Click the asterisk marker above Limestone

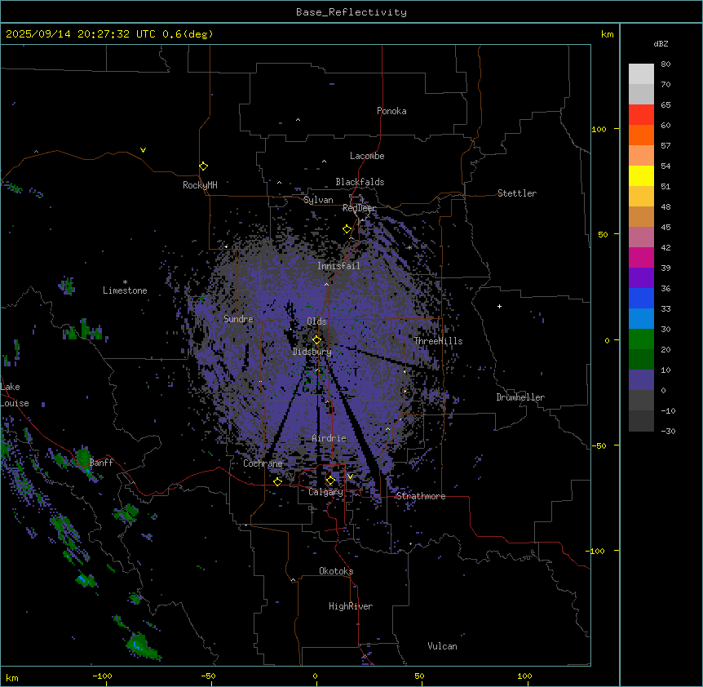pos(125,282)
